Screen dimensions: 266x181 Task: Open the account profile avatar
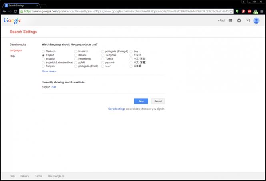point(256,20)
